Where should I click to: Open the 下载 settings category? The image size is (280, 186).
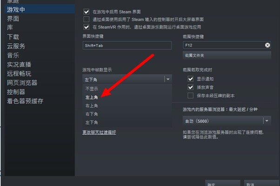coord(13,37)
